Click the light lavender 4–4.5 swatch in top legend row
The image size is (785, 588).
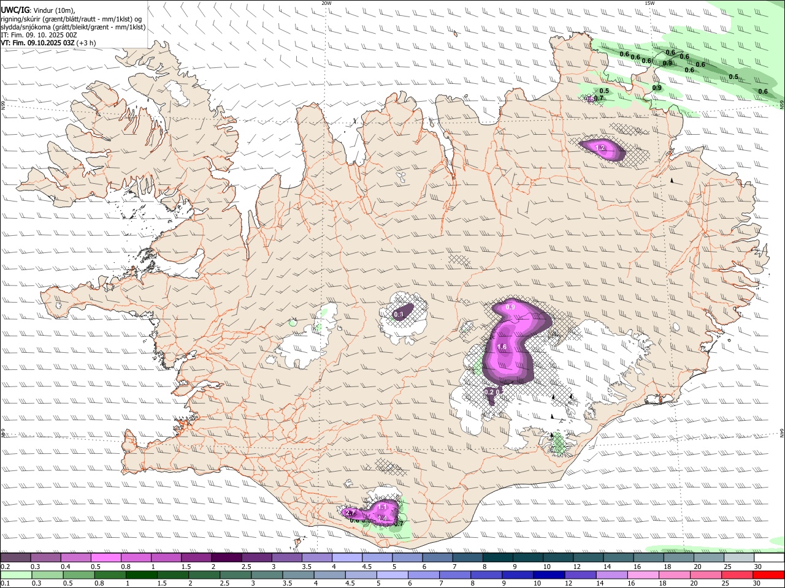point(347,557)
